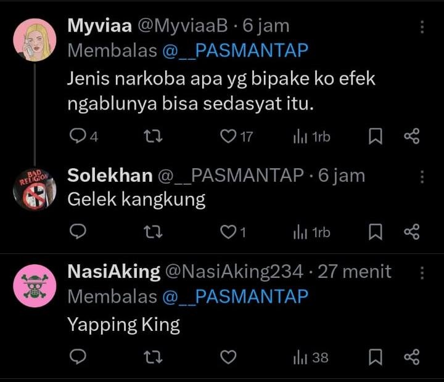Share Solekhan's Gelek kangkung tweet

coord(411,232)
